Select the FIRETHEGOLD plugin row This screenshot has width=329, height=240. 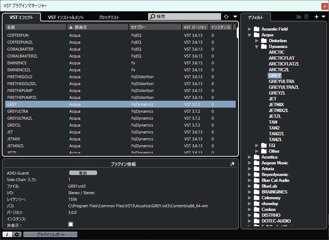click(x=120, y=77)
